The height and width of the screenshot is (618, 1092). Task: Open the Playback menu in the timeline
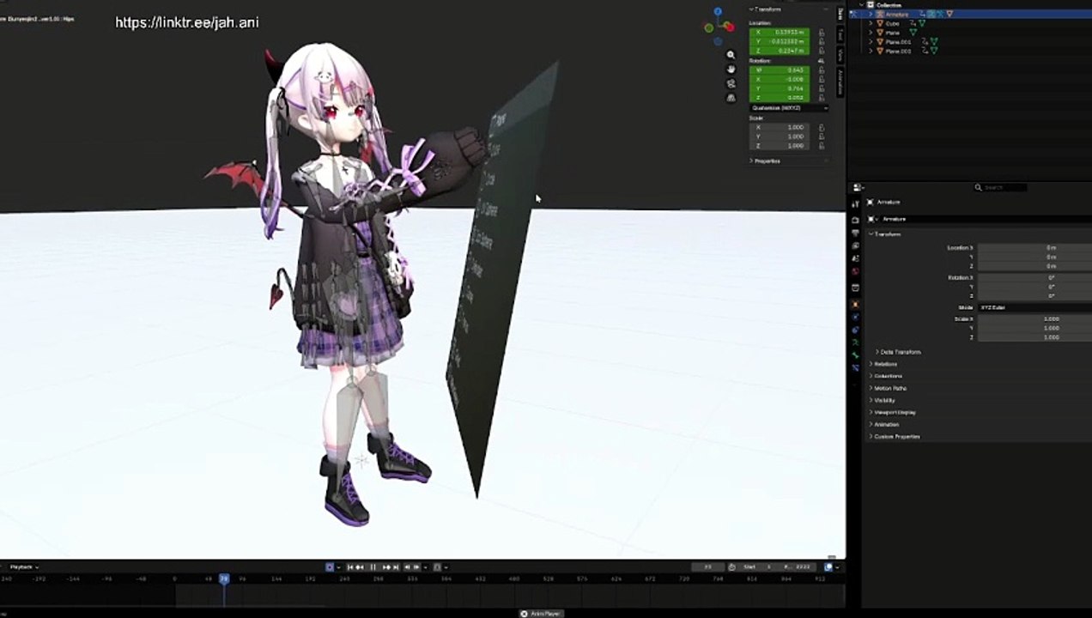tap(23, 567)
